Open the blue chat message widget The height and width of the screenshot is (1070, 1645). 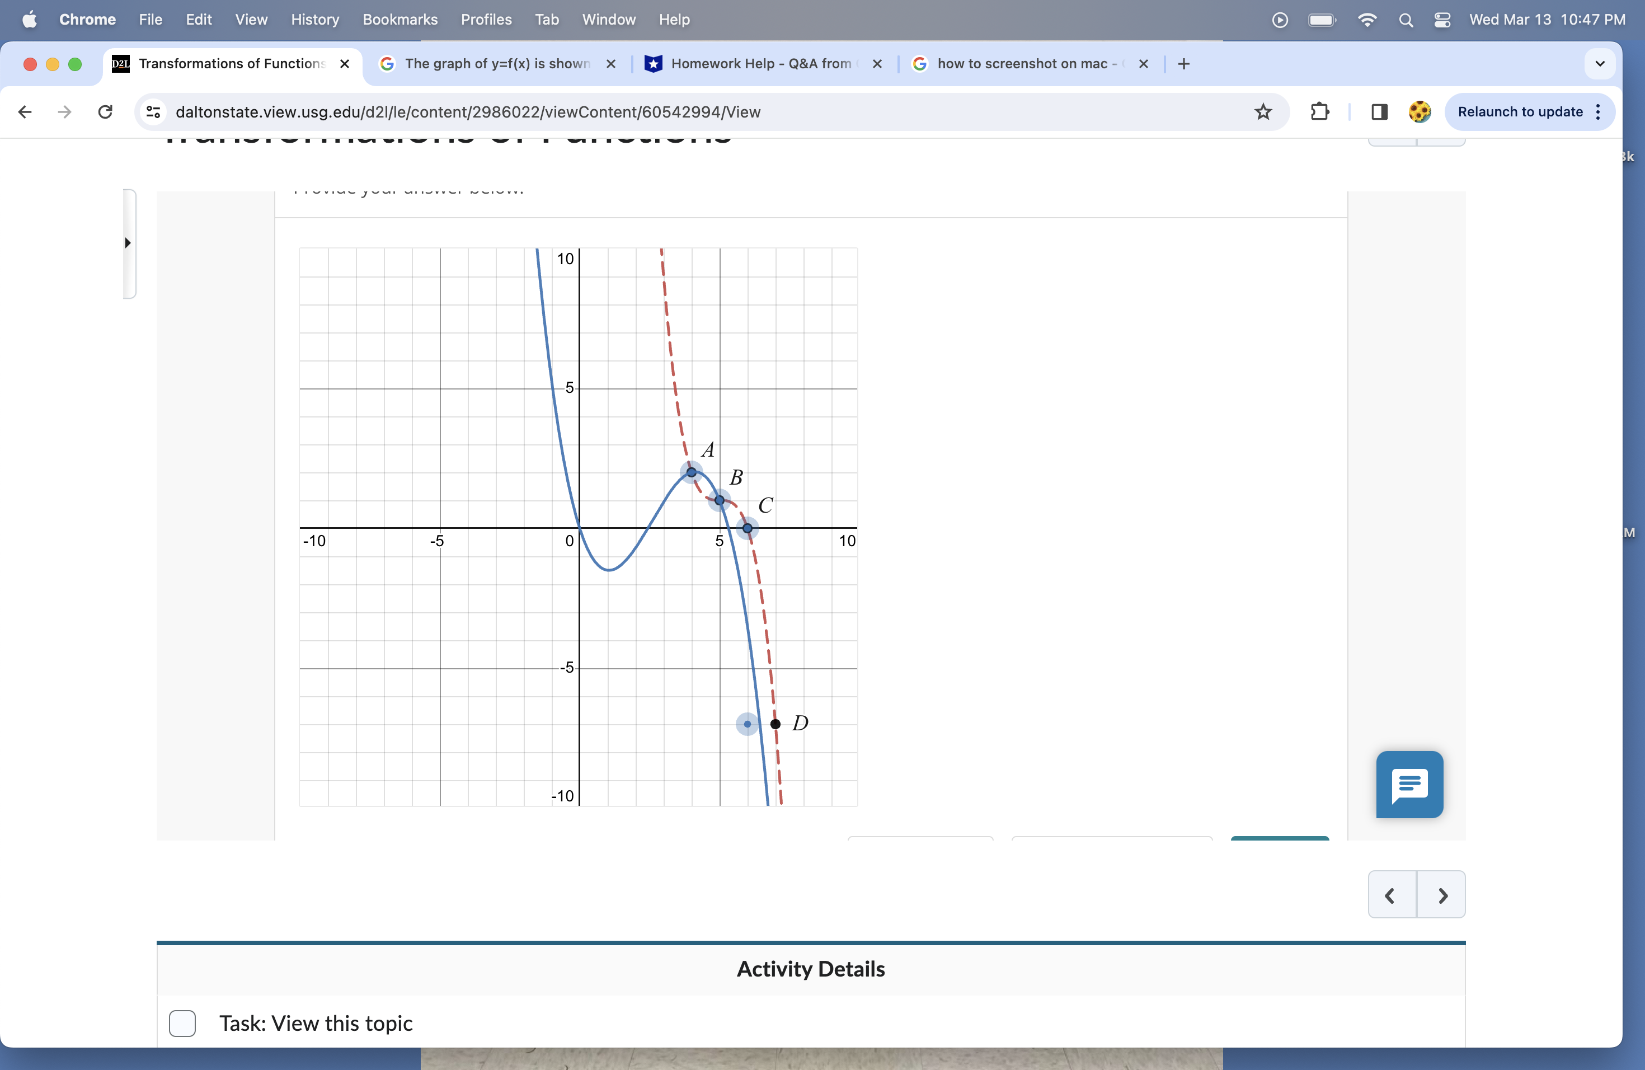[x=1409, y=785]
